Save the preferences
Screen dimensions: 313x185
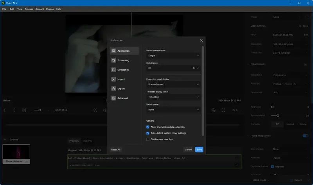click(x=199, y=150)
